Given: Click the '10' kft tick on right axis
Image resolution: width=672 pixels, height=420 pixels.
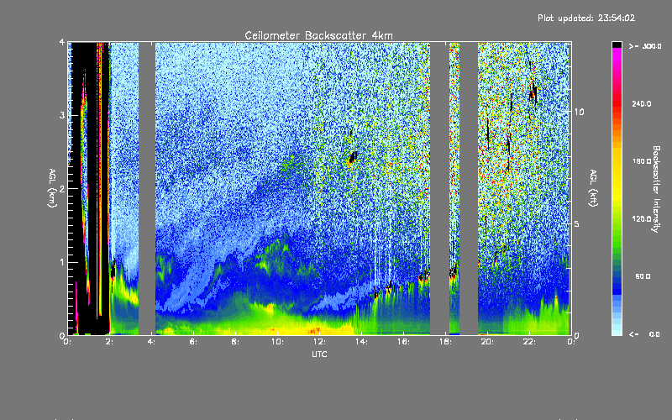Looking at the screenshot, I should pos(579,112).
